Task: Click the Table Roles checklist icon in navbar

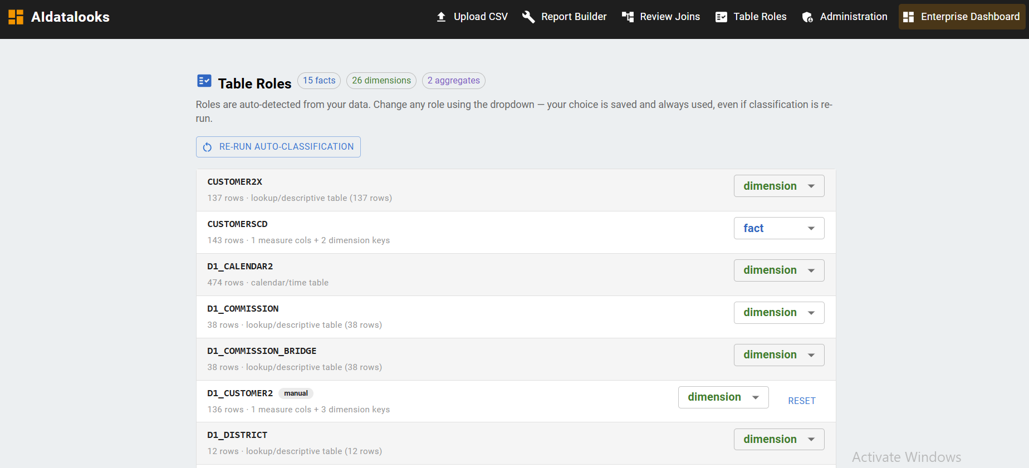Action: 721,17
